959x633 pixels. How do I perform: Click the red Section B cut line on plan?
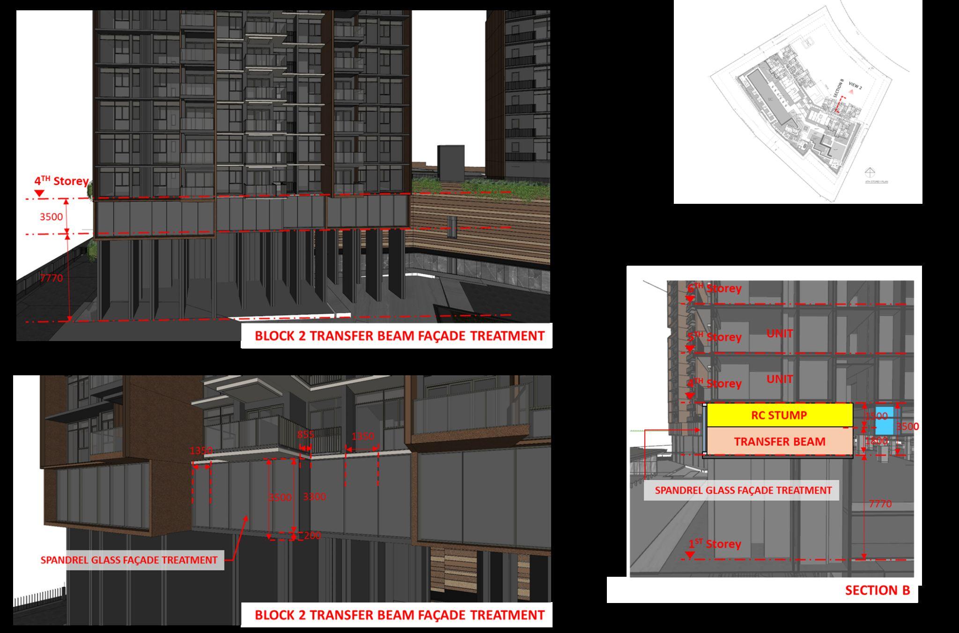point(840,104)
